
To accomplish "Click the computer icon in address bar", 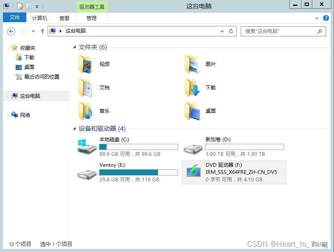I will coord(53,31).
